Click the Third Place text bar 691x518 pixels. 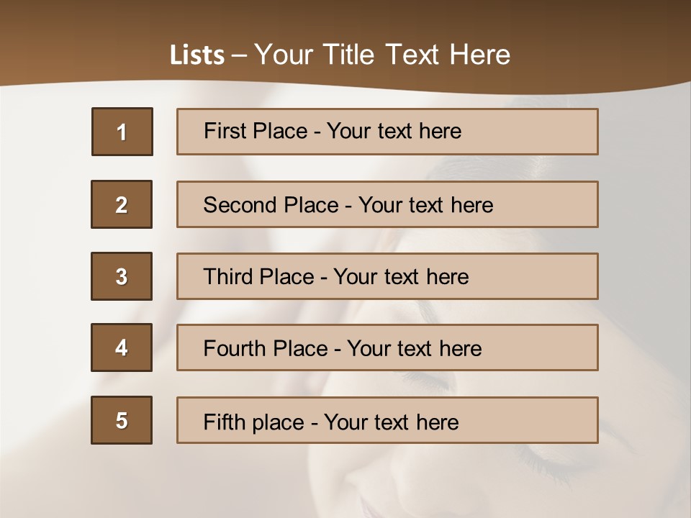[387, 276]
